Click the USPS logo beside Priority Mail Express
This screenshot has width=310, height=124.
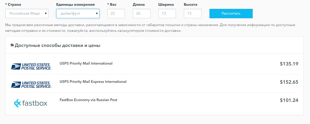[x=31, y=84]
